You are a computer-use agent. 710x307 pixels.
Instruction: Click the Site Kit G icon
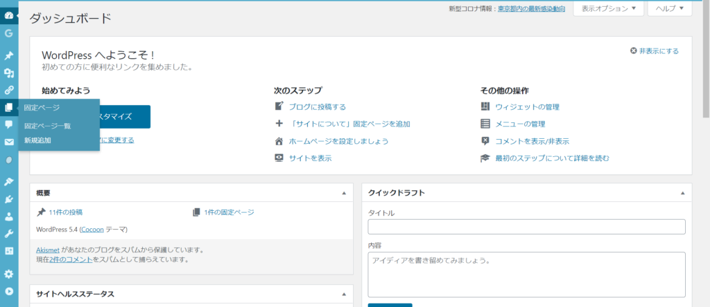coord(8,33)
